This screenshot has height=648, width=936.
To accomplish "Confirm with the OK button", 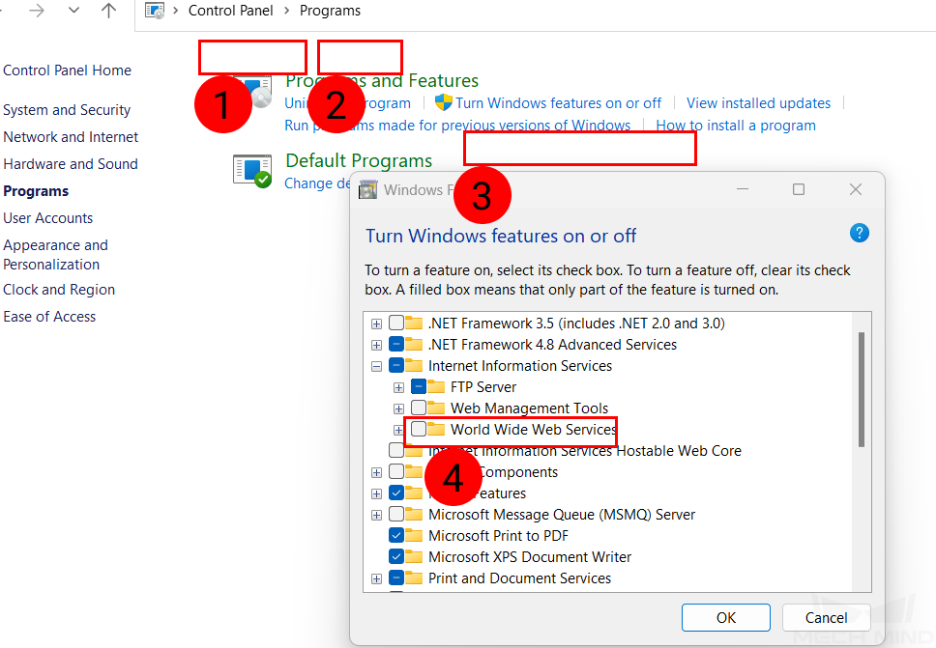I will (x=726, y=618).
